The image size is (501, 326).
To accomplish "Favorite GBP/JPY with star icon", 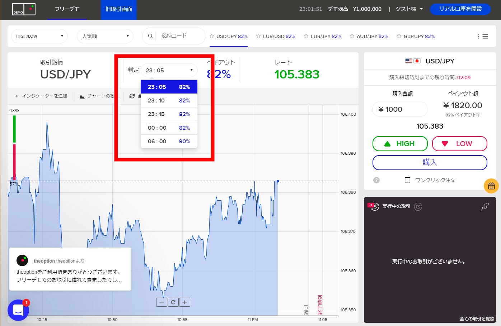I will tap(399, 36).
